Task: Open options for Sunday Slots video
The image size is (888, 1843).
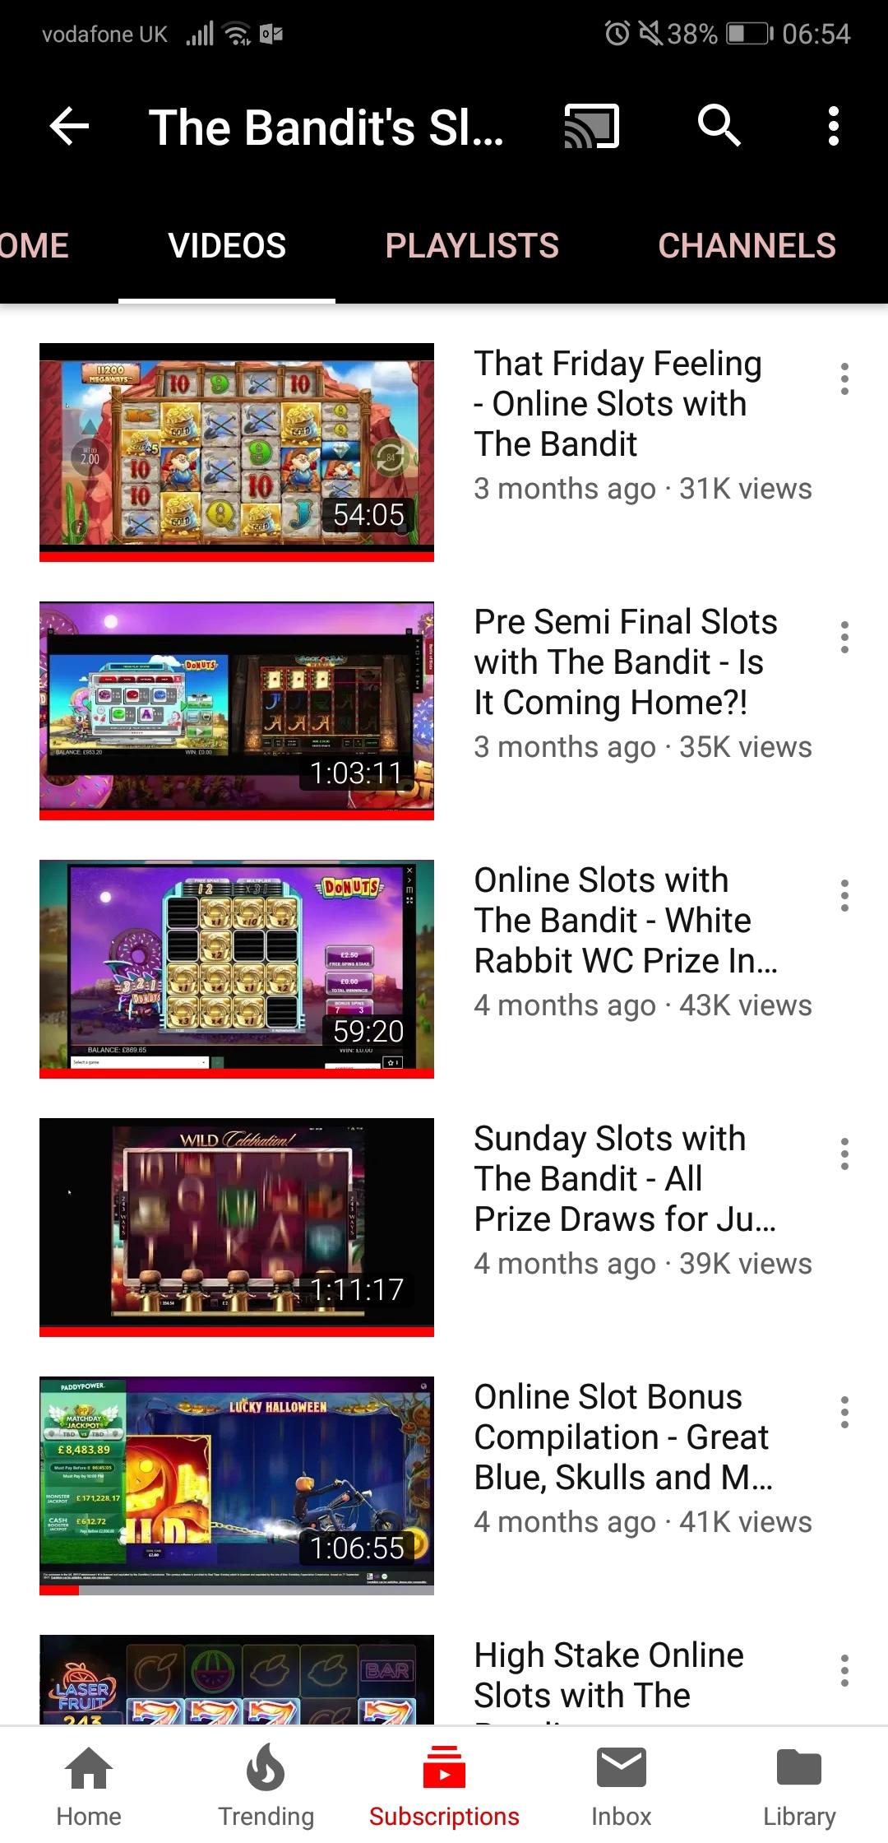Action: click(x=844, y=1154)
